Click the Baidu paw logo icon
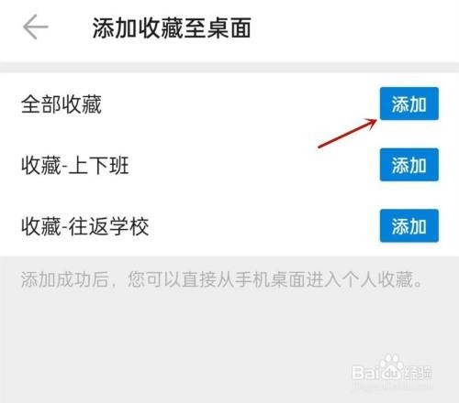Screen dimensions: 459x403 click(390, 367)
